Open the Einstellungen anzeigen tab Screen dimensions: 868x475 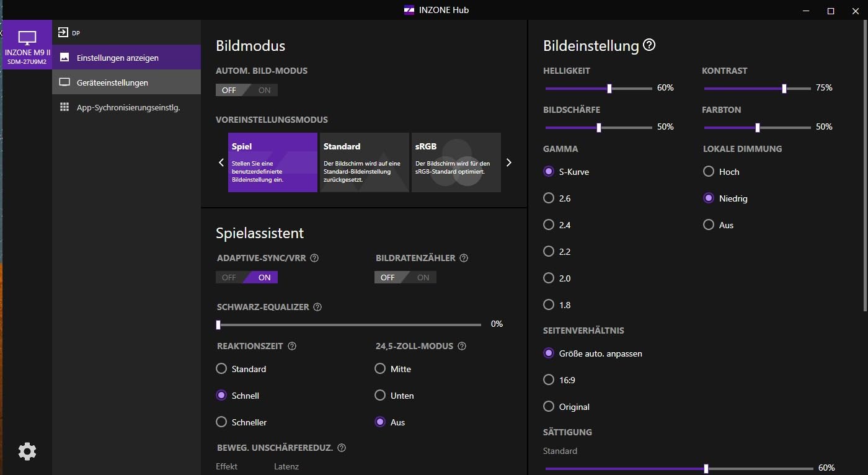point(126,57)
